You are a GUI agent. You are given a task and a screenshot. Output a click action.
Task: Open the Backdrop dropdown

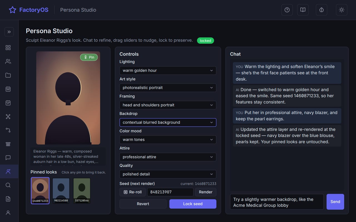168,122
